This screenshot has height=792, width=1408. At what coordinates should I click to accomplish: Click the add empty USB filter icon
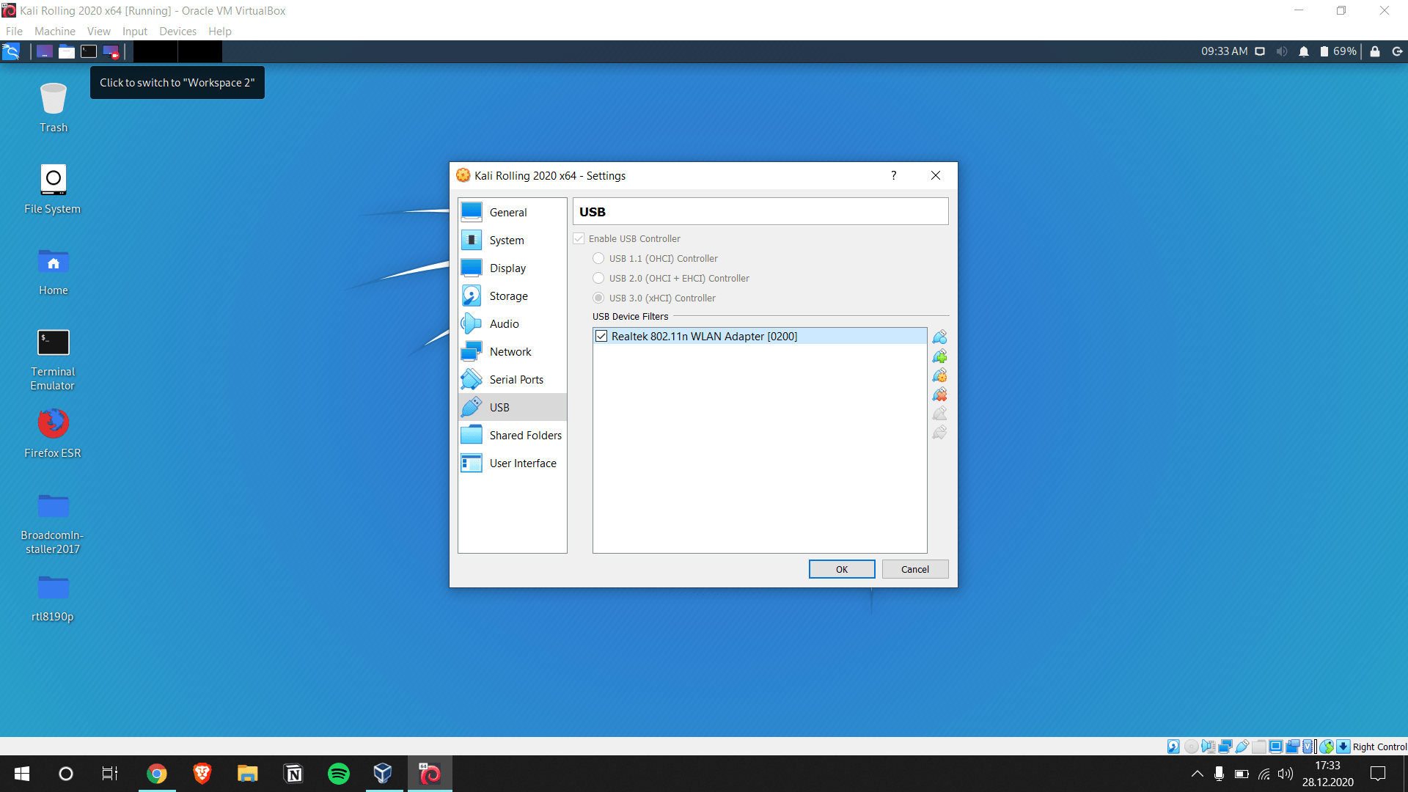(939, 337)
